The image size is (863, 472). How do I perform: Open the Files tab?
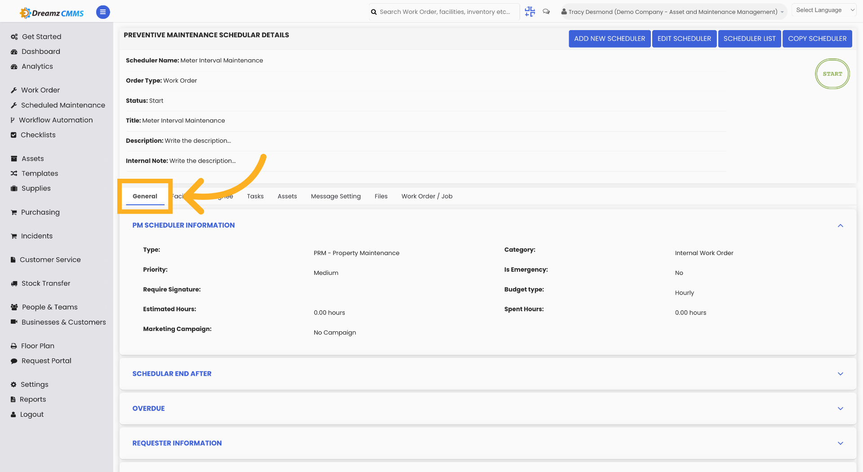coord(381,196)
